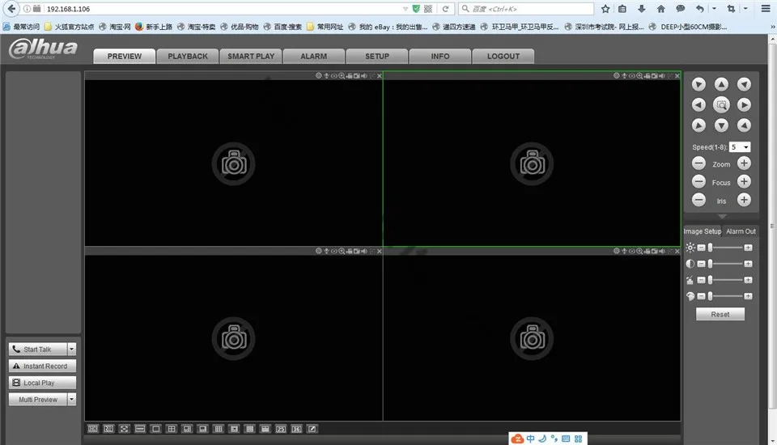Open the ALARM tab
Image resolution: width=777 pixels, height=445 pixels.
tap(314, 57)
